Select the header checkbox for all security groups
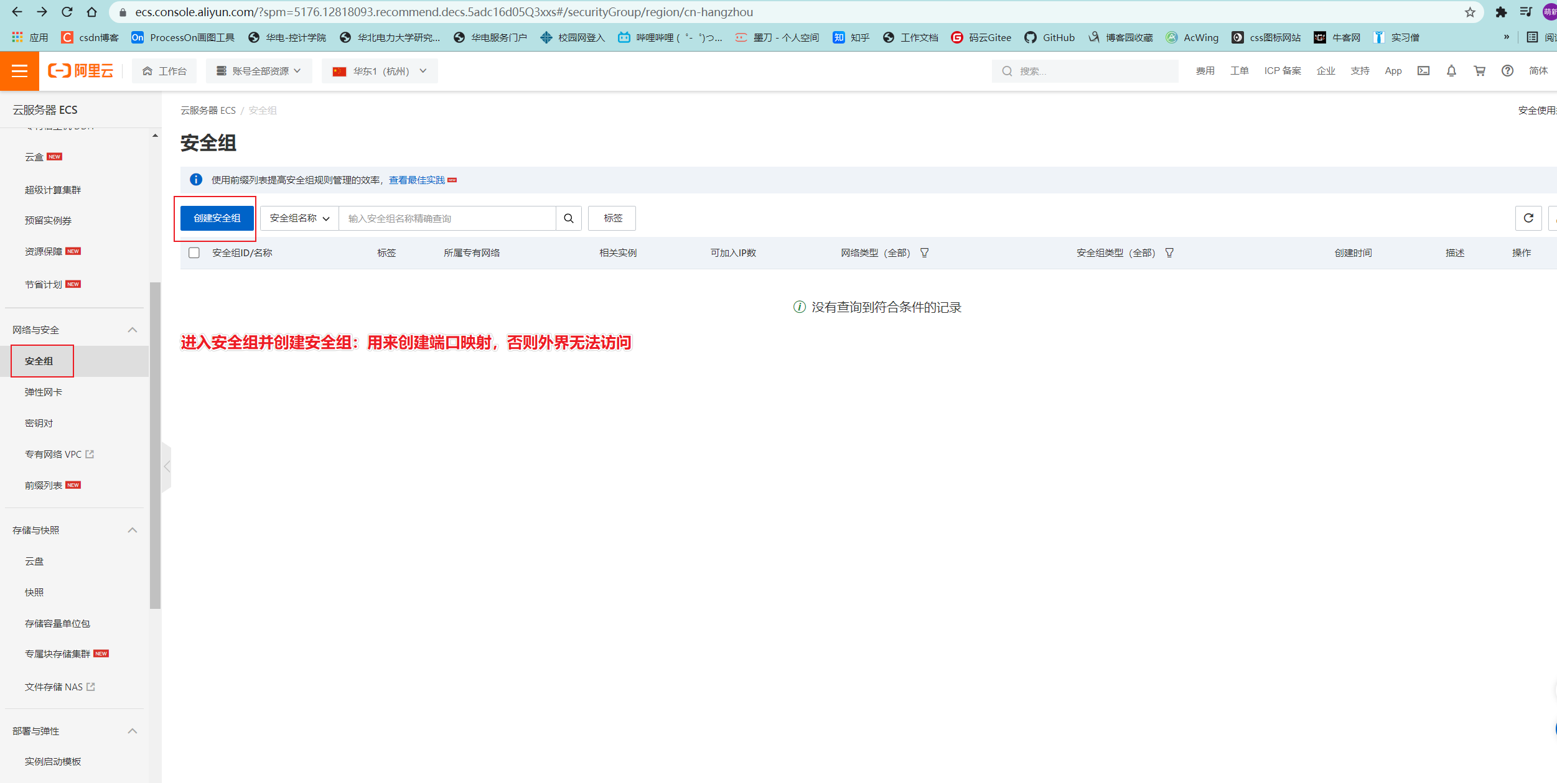This screenshot has height=783, width=1557. [x=194, y=253]
